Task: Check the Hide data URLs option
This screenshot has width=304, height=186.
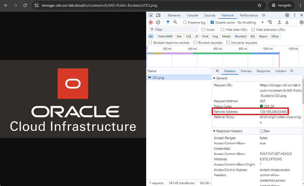Action: point(223,30)
